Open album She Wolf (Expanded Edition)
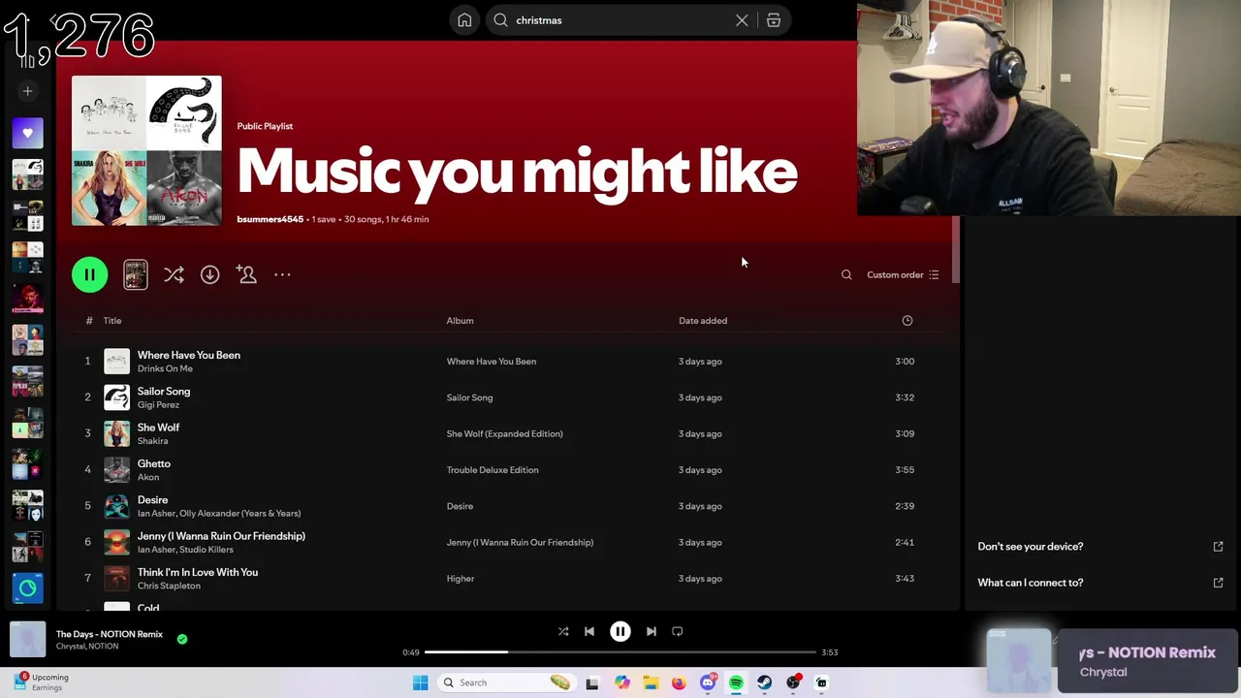 pyautogui.click(x=504, y=433)
